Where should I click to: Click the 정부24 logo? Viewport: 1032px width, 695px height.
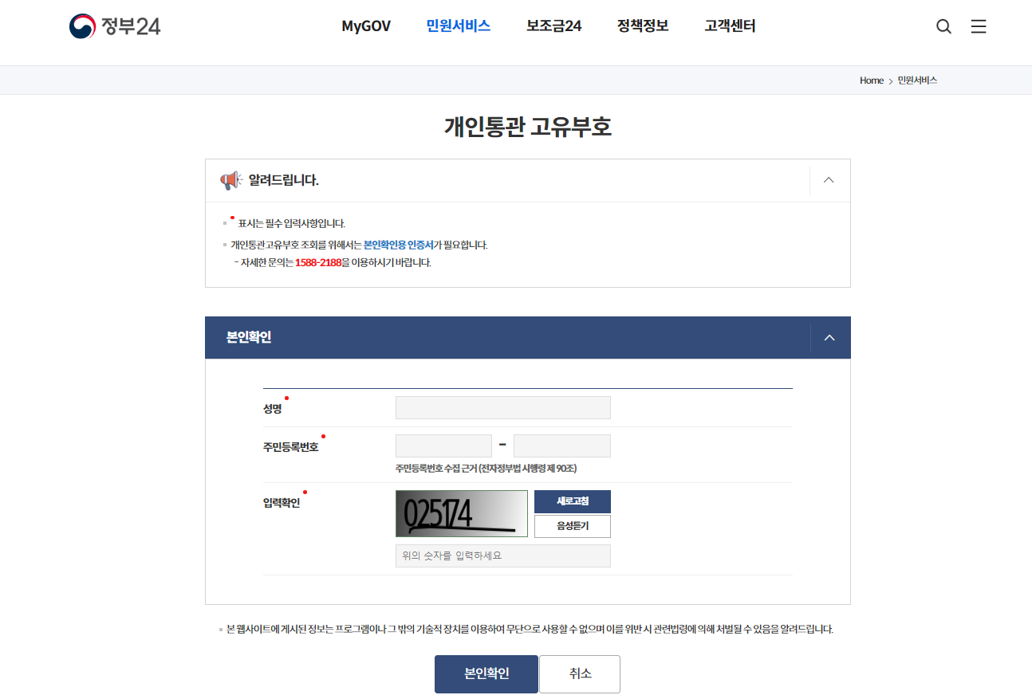[x=115, y=26]
